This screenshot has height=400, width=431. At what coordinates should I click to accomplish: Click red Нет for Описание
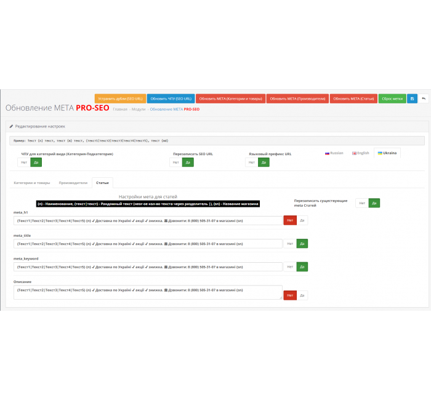tap(290, 295)
